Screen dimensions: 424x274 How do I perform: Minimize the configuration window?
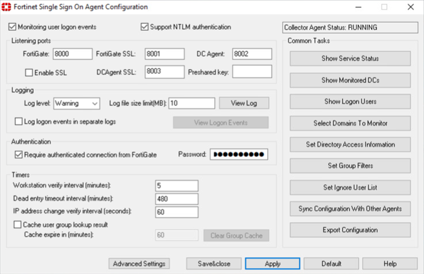coord(358,7)
